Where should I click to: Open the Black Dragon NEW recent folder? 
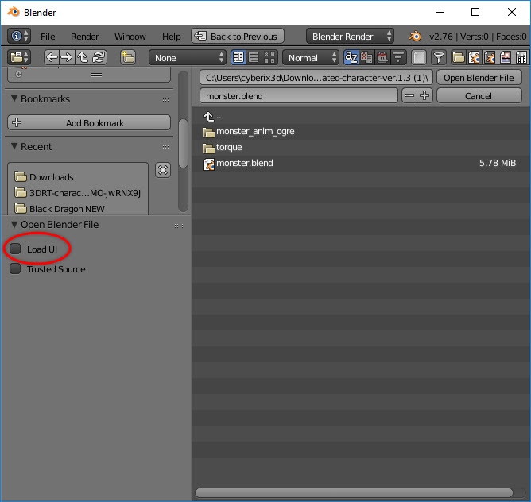click(78, 209)
